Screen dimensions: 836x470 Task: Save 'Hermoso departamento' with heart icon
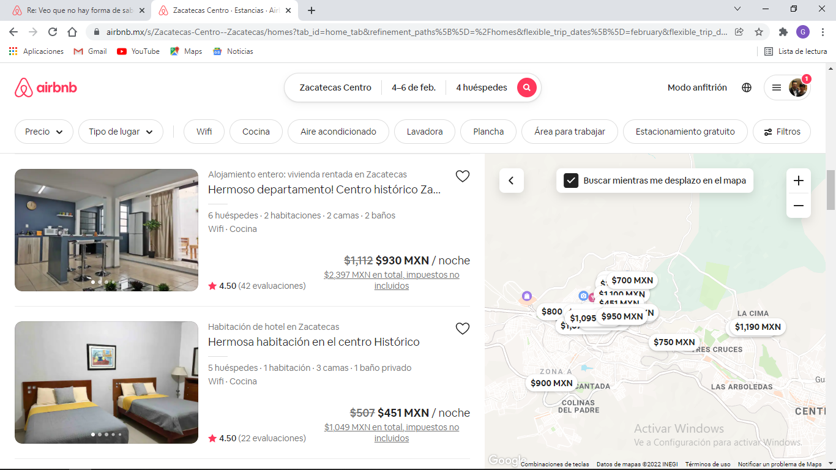[462, 176]
